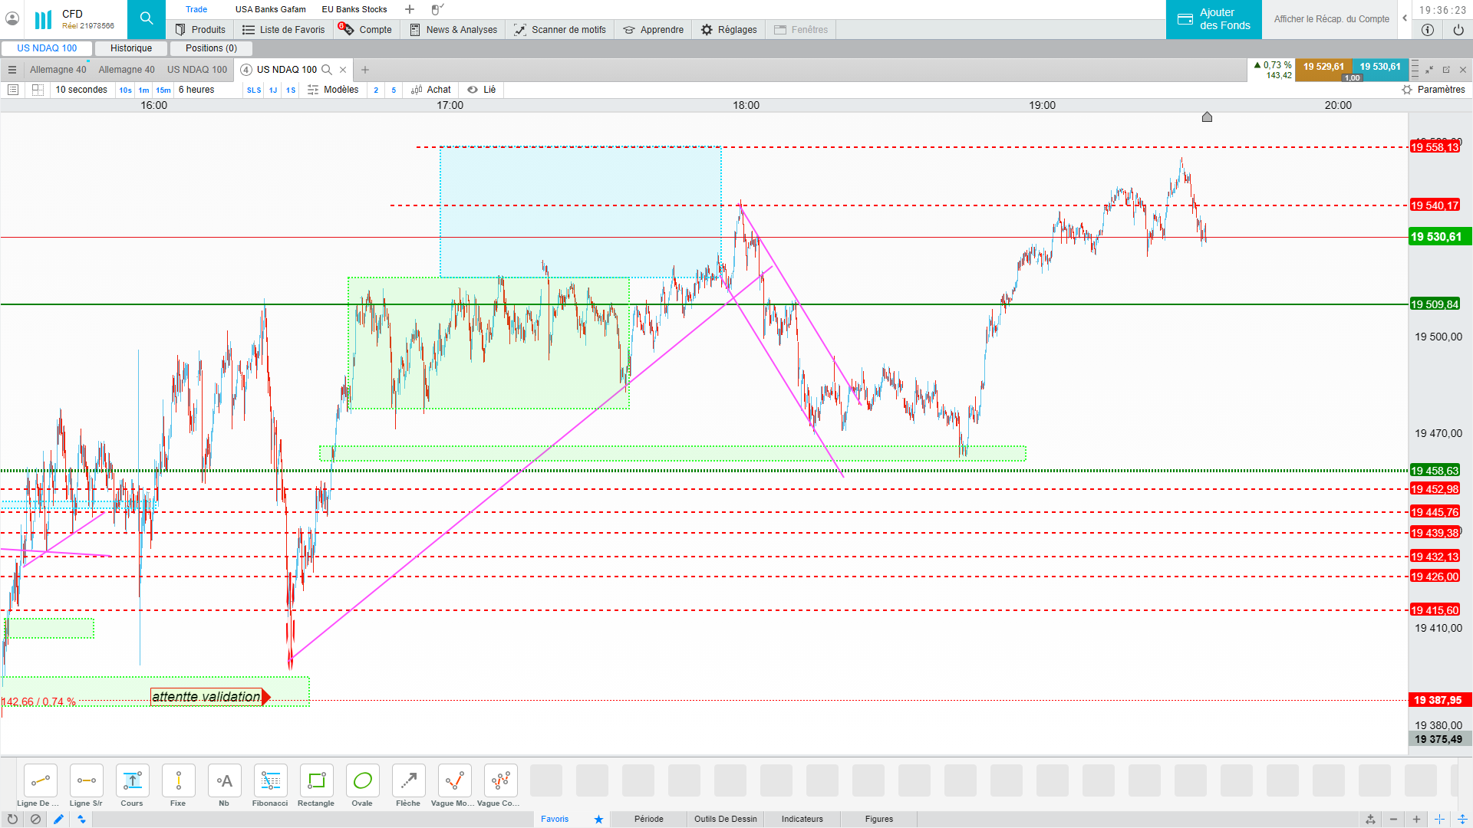Select the Ligne S/r tool

[x=86, y=781]
